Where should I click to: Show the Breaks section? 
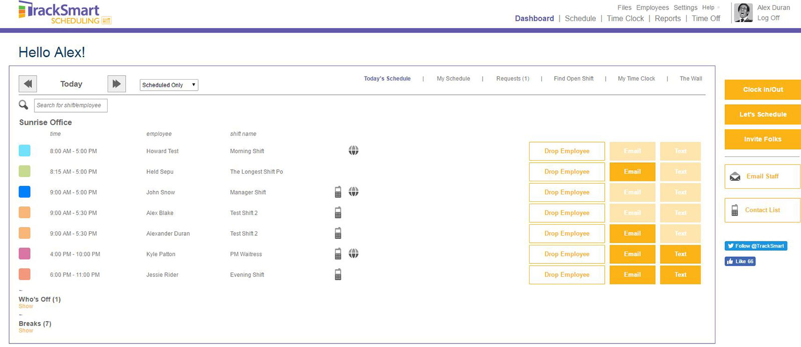pyautogui.click(x=26, y=330)
